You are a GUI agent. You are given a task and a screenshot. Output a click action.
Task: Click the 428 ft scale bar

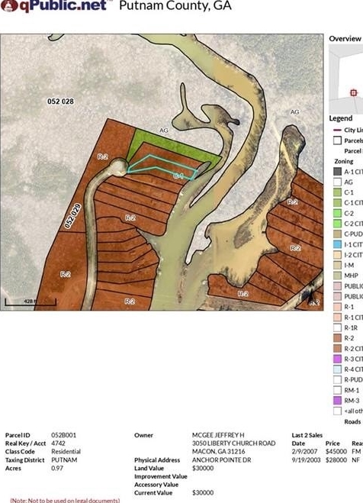(x=31, y=301)
